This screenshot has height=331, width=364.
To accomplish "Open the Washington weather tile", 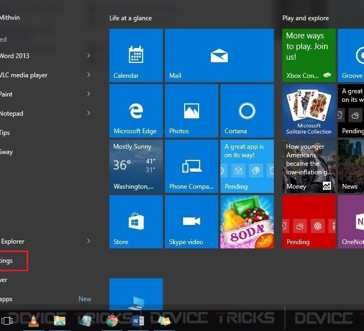I will [x=136, y=166].
